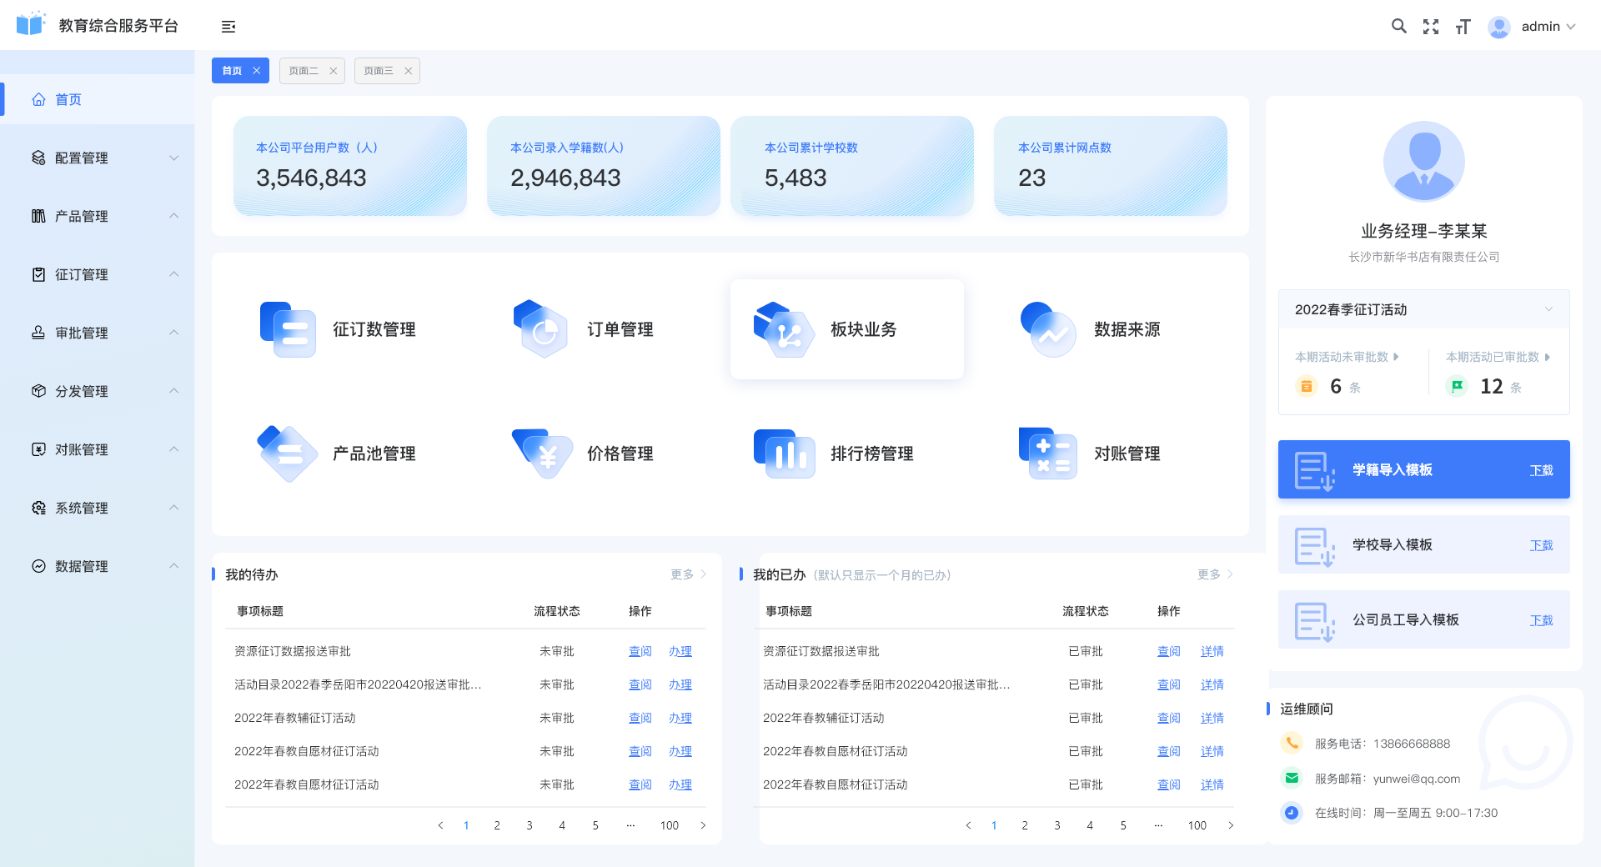Click the 本公司录入学籍数 value 2,946,843

[x=565, y=178]
